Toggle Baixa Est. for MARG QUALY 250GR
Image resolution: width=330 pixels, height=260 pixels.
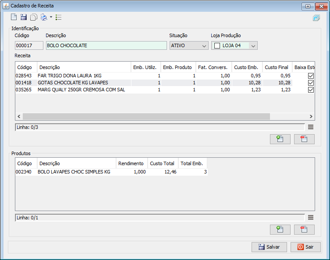[311, 90]
